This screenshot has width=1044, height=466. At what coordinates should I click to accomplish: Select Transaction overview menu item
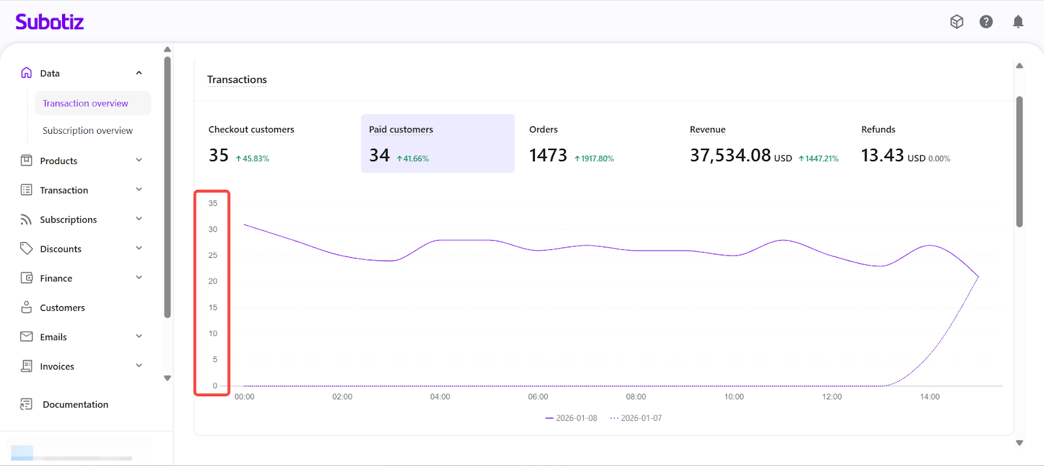(85, 103)
